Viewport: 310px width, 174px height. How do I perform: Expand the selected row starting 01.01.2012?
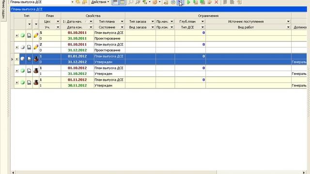point(17,59)
